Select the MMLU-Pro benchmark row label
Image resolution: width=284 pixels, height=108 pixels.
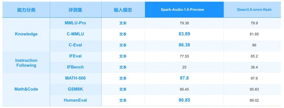click(75, 23)
